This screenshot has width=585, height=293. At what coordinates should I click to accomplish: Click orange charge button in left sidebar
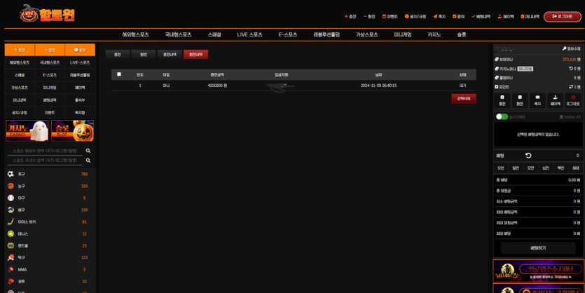pyautogui.click(x=20, y=50)
